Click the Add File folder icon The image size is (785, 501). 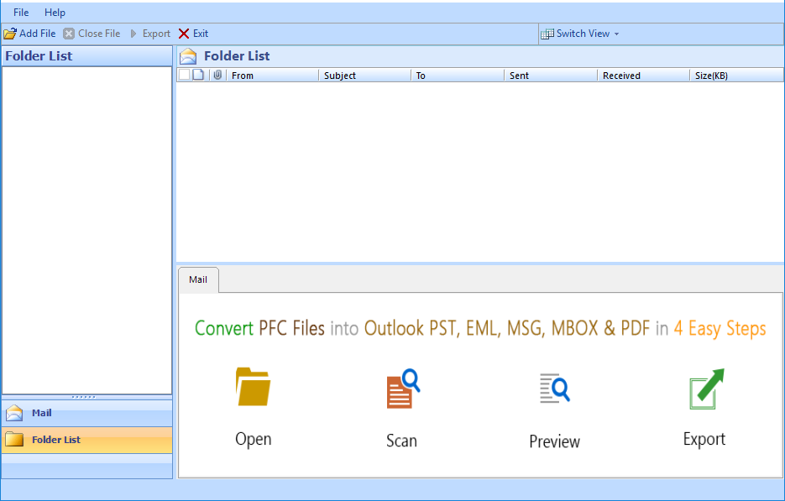pos(10,34)
